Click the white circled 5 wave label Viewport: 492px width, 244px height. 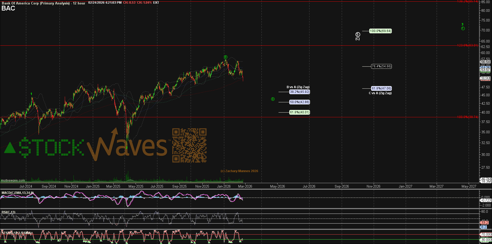[358, 34]
